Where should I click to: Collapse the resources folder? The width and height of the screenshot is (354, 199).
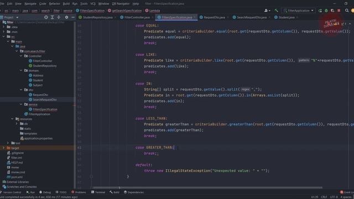click(12, 119)
